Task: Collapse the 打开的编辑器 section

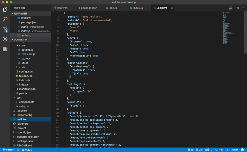Action: click(12, 14)
